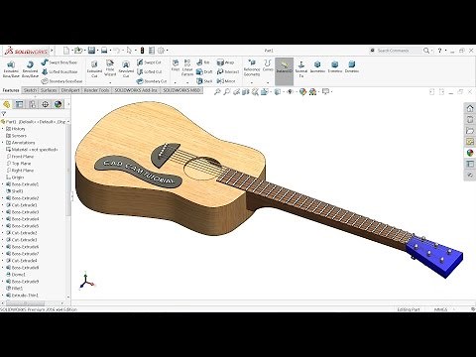This screenshot has height=357, width=476.
Task: Select the Revolved Boss/Base tool
Action: click(30, 69)
